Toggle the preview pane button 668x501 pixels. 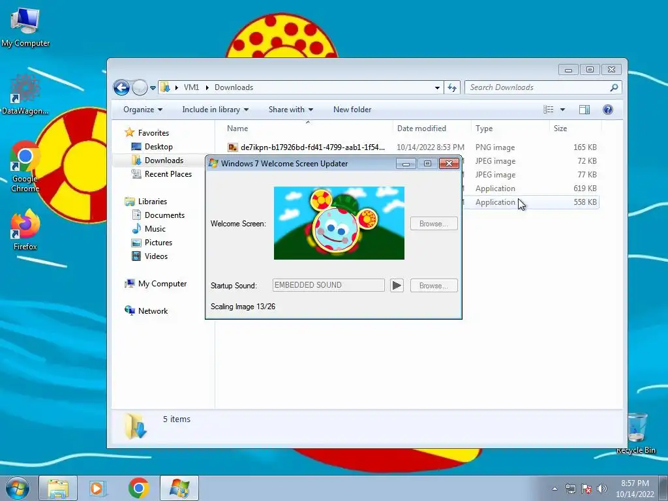584,110
